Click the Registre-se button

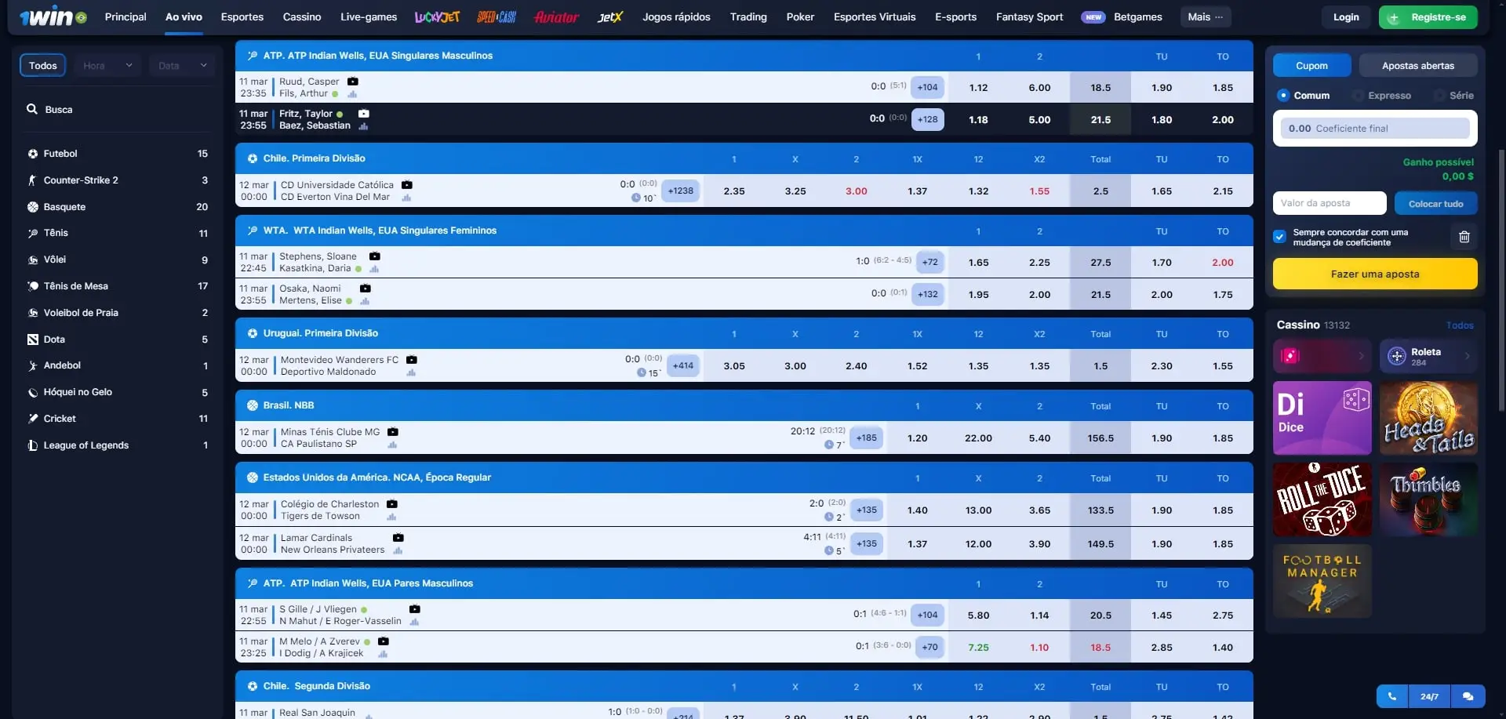(1428, 17)
